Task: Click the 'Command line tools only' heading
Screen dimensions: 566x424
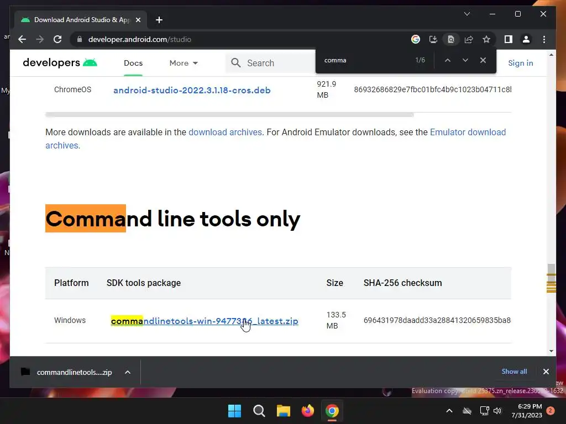Action: [x=172, y=219]
